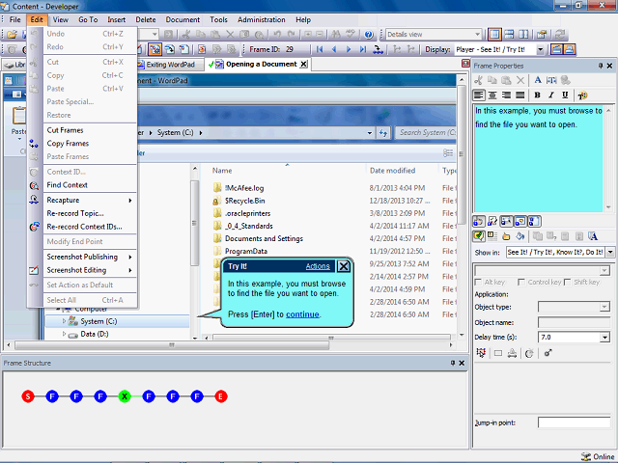
Task: Justify the bubble text
Action: (x=520, y=95)
